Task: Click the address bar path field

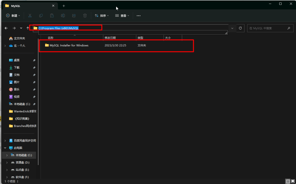Action: pyautogui.click(x=130, y=28)
